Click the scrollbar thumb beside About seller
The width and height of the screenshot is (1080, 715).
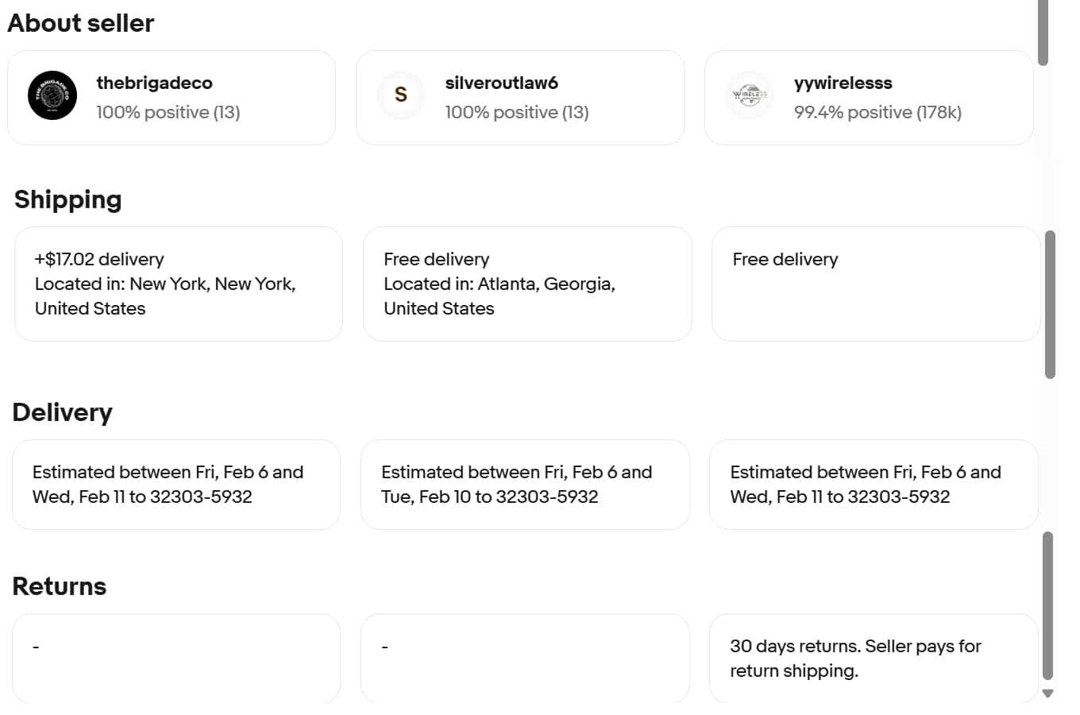(1043, 32)
